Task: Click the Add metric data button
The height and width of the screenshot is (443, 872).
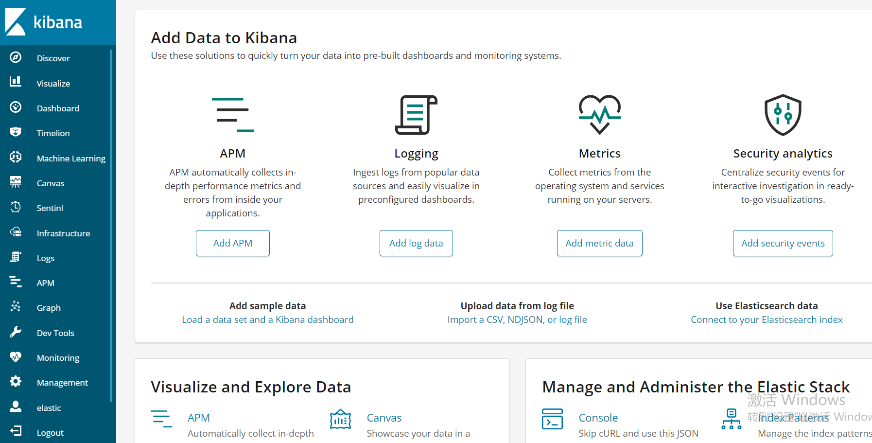Action: [600, 243]
